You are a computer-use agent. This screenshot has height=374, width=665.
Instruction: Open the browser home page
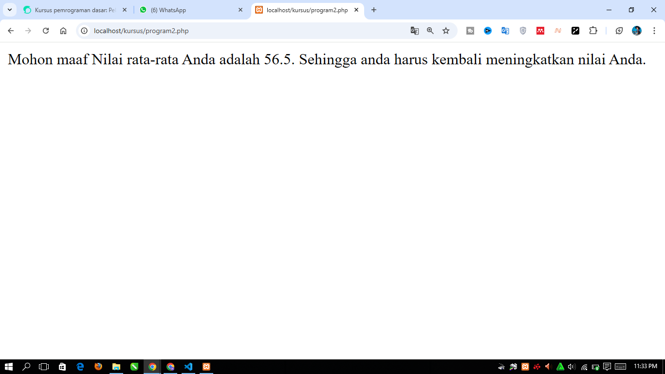click(63, 31)
